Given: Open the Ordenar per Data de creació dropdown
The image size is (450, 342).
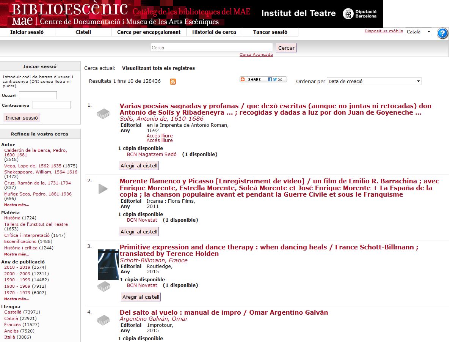Looking at the screenshot, I should pyautogui.click(x=374, y=81).
